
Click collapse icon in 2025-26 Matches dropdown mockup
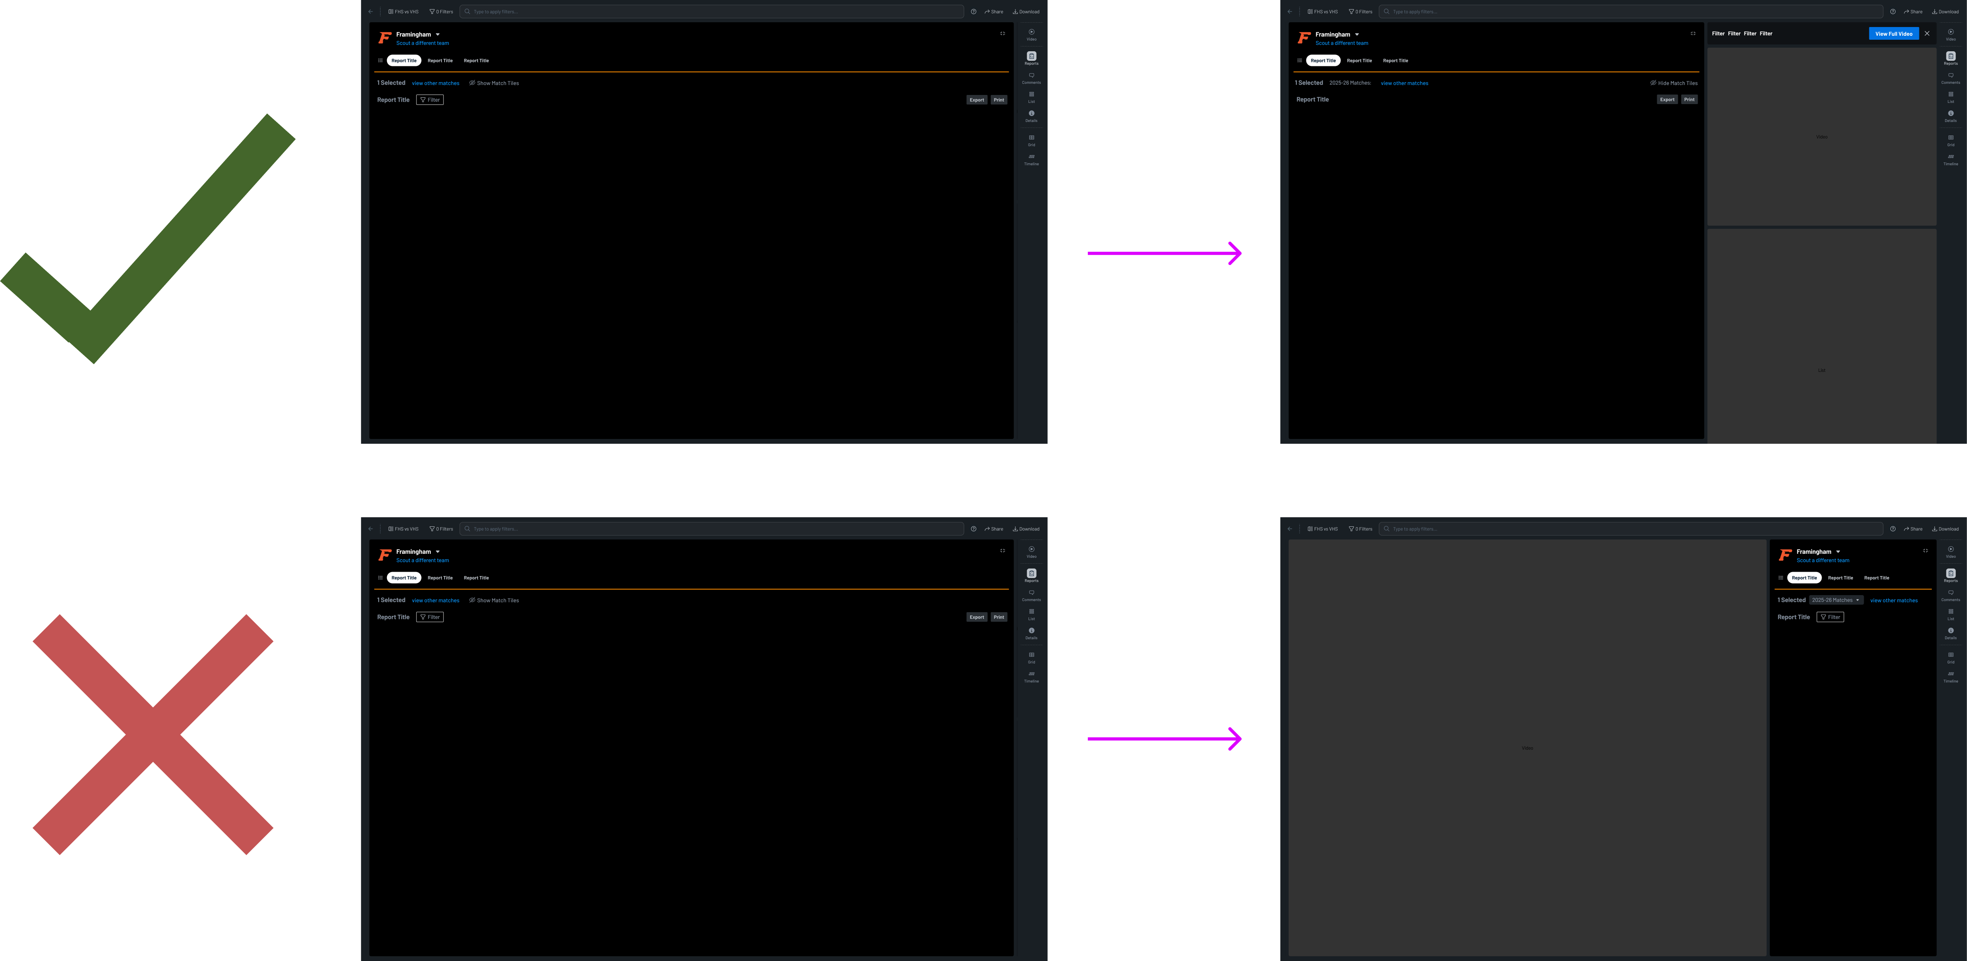point(1925,550)
